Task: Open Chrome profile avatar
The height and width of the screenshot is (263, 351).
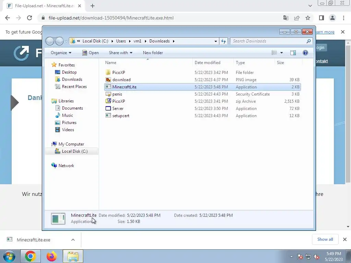Action: 332,18
